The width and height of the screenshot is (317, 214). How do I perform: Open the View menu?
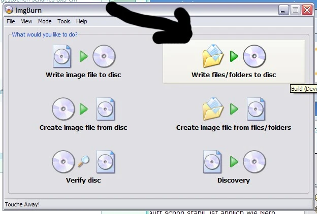[26, 21]
